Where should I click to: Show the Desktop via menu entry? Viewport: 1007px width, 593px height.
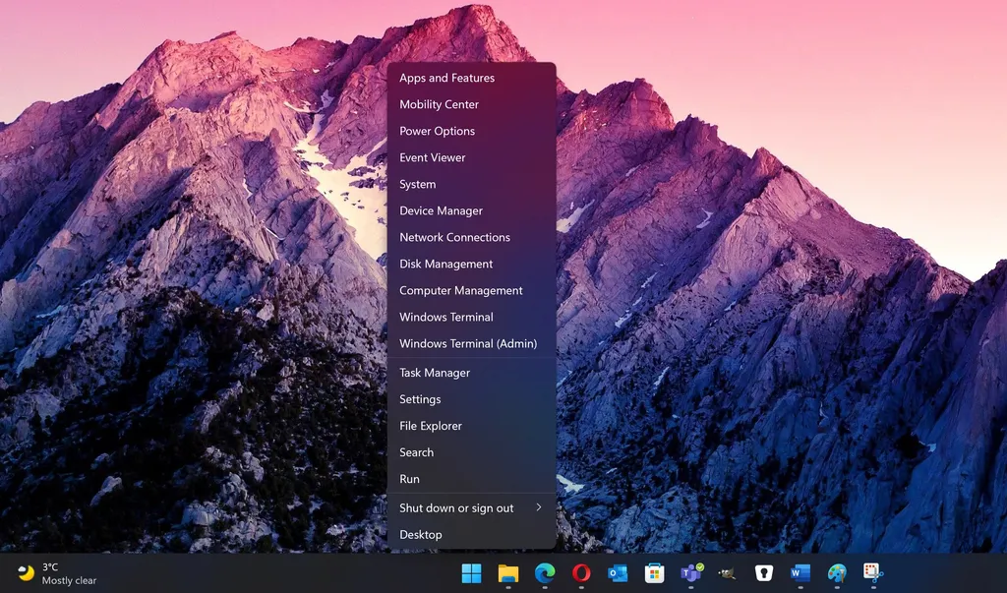click(421, 535)
